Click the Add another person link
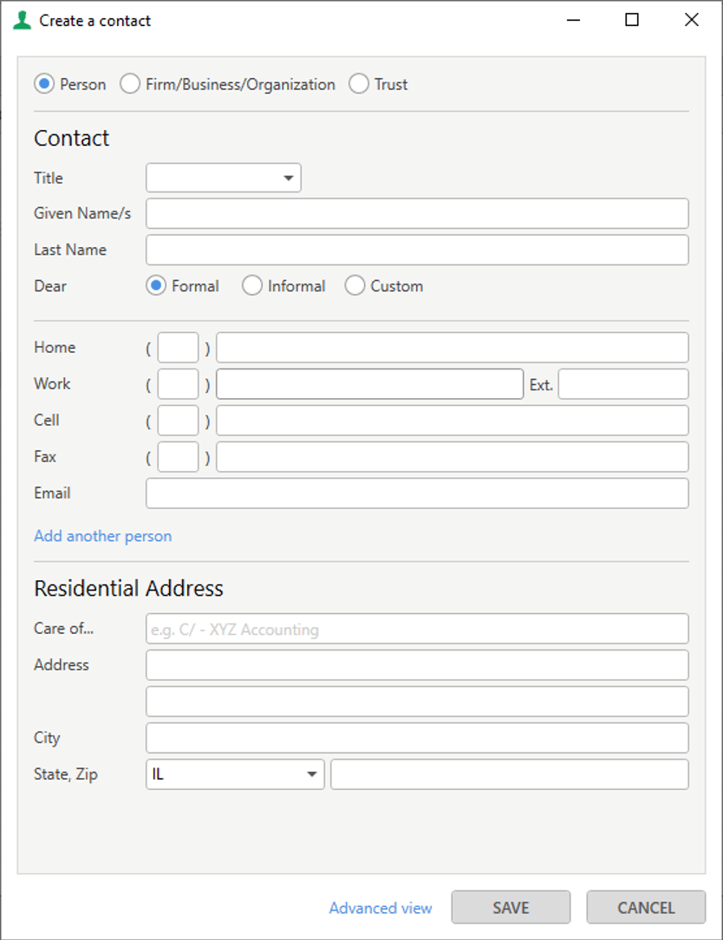The height and width of the screenshot is (940, 723). tap(102, 536)
